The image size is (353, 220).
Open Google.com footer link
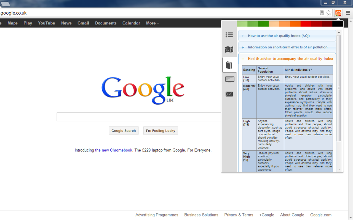pos(321,215)
